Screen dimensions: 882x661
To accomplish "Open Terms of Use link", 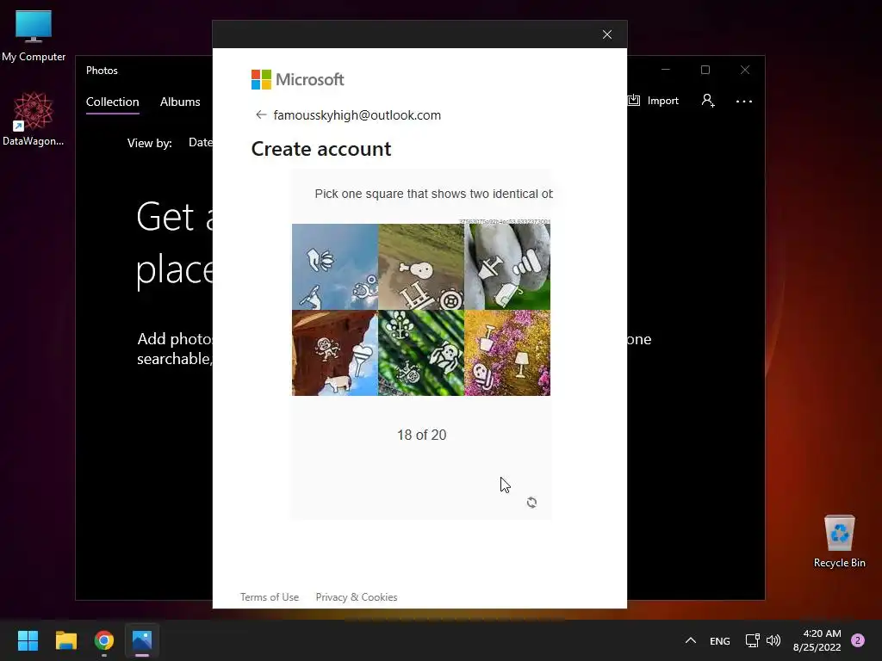I will [270, 597].
